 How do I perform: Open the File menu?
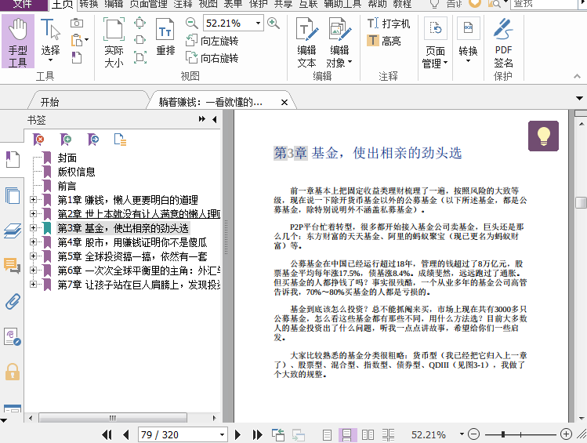[24, 4]
